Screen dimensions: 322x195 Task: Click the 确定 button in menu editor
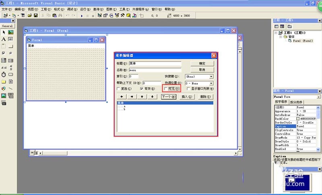click(202, 64)
